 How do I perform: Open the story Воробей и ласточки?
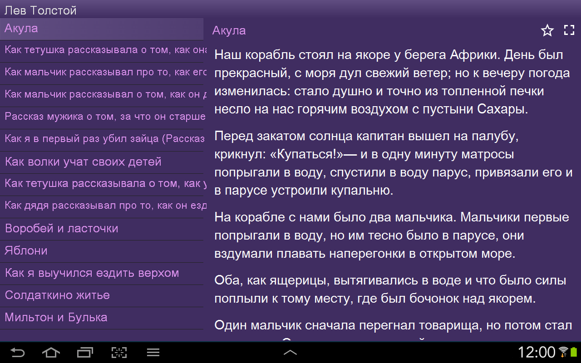pyautogui.click(x=102, y=229)
